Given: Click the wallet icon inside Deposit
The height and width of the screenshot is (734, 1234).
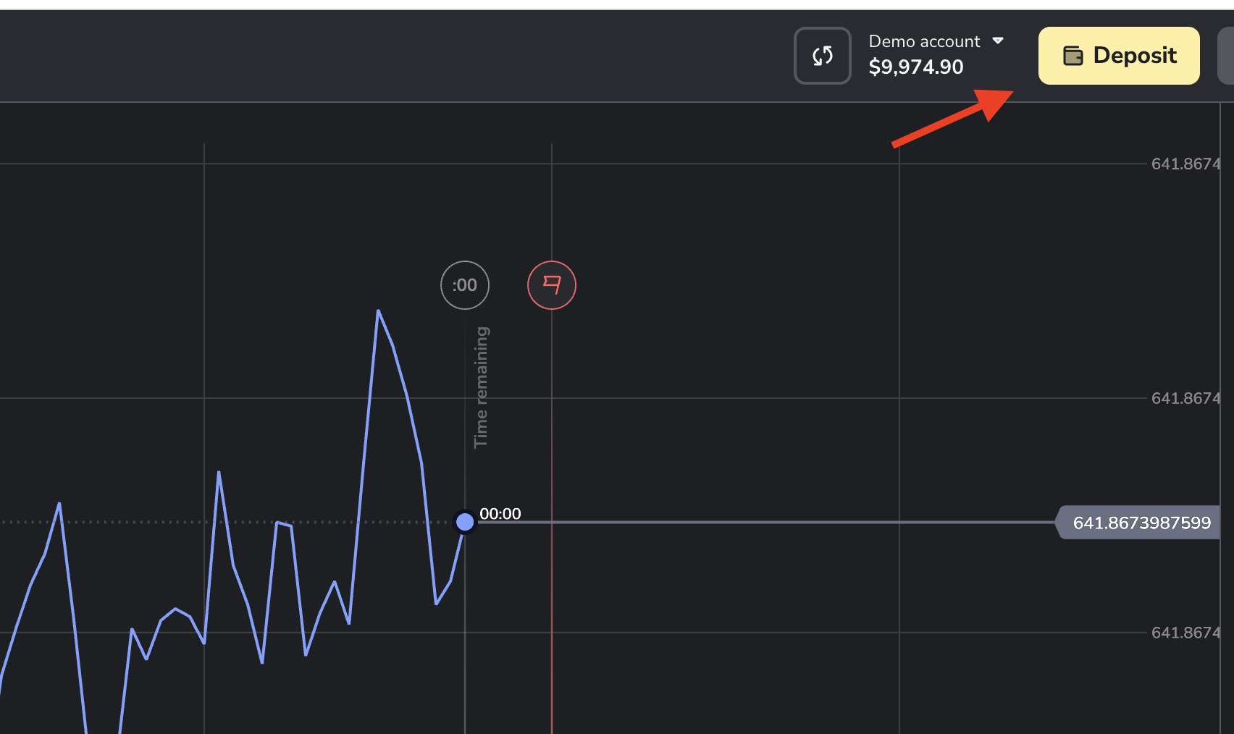Looking at the screenshot, I should click(1073, 56).
